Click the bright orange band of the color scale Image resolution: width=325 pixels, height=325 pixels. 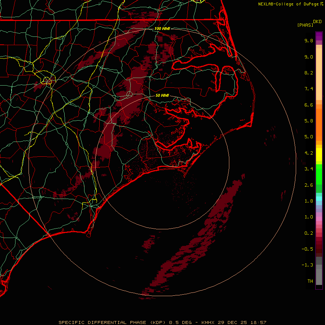319,124
